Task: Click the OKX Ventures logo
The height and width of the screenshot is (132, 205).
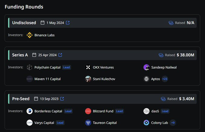Action: click(x=88, y=67)
